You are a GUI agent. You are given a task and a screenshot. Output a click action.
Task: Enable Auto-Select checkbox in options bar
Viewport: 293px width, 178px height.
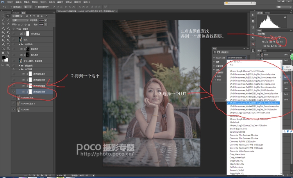[x=11, y=7]
